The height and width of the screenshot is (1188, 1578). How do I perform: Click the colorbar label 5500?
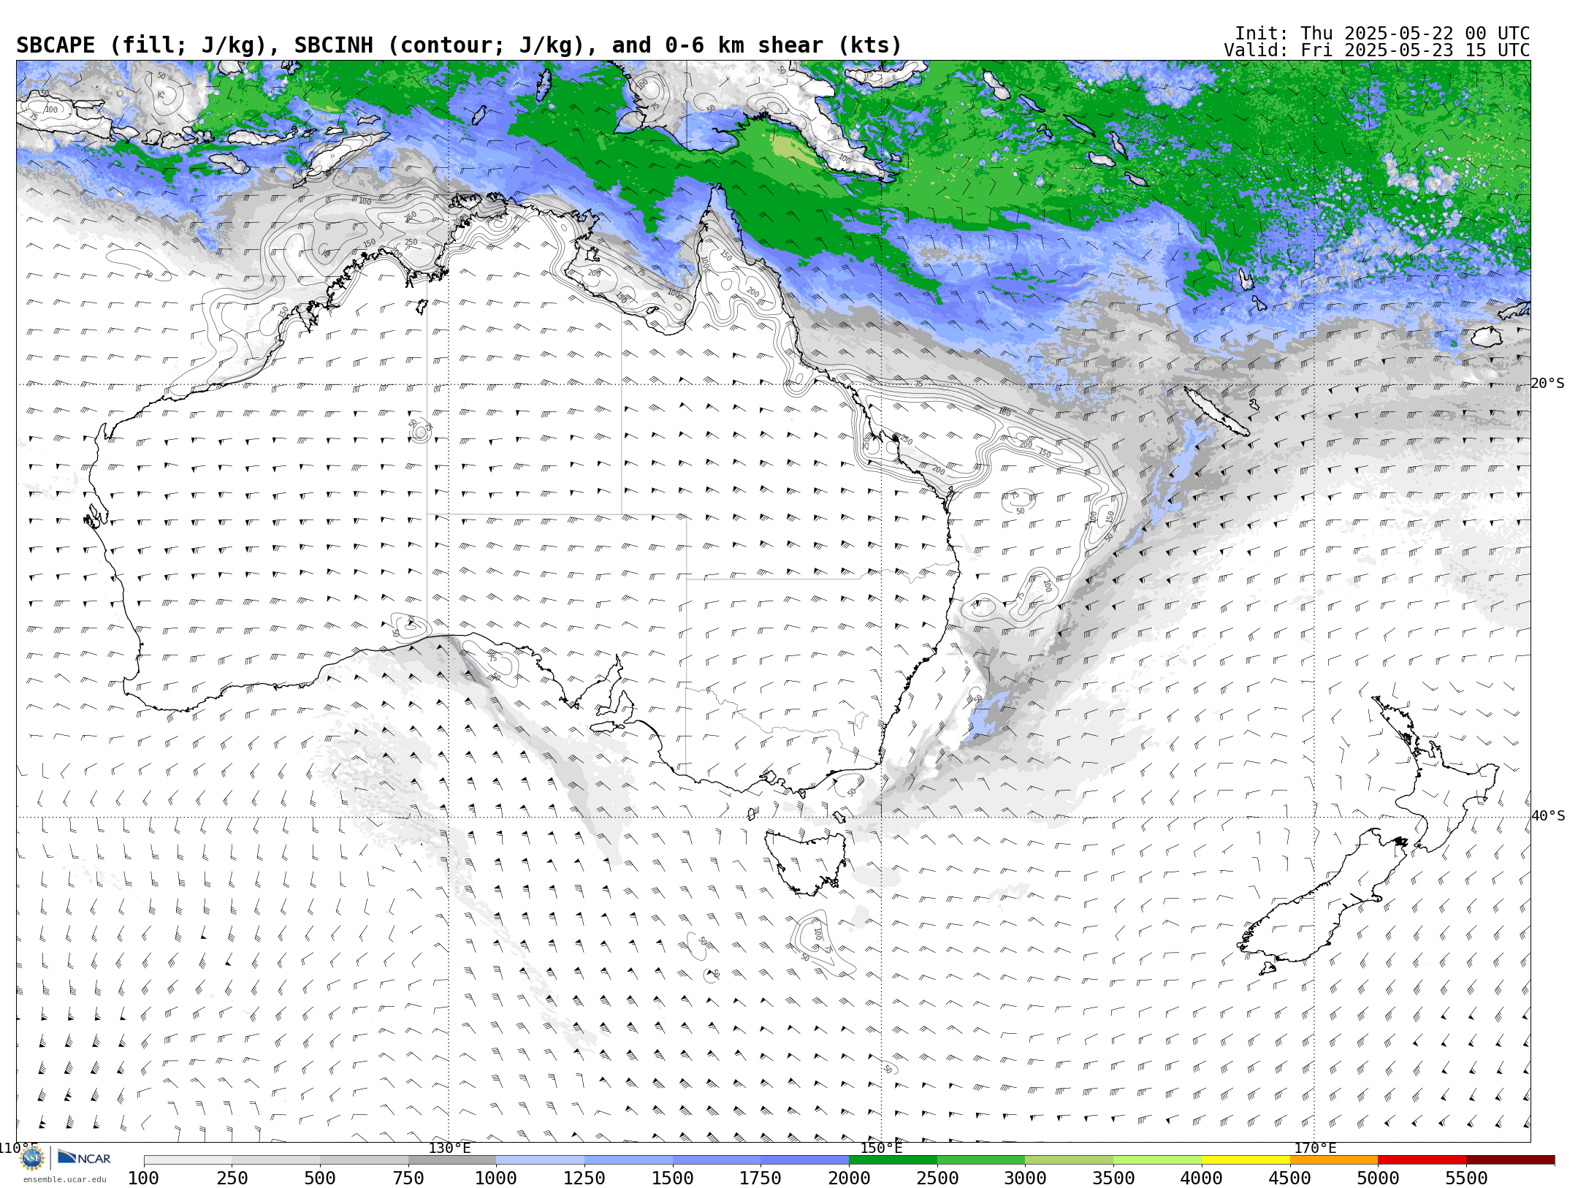point(1466,1179)
